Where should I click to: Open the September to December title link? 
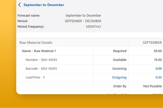tap(44, 5)
